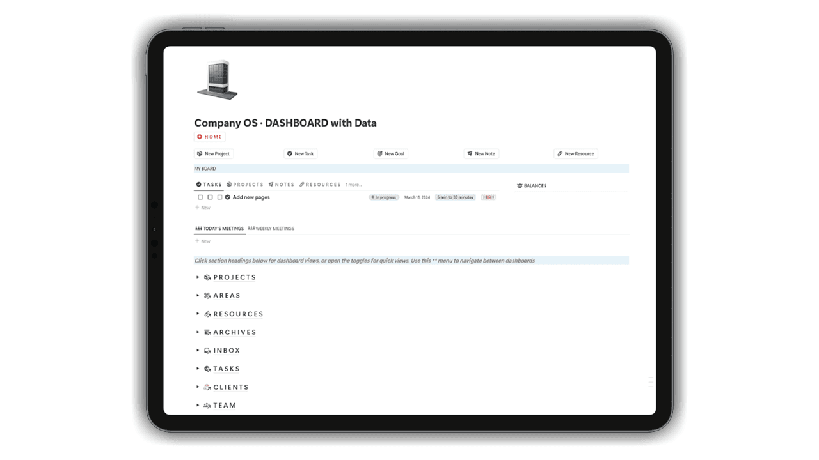
Task: Expand the PROJECTS toggle triangle
Action: pos(198,277)
